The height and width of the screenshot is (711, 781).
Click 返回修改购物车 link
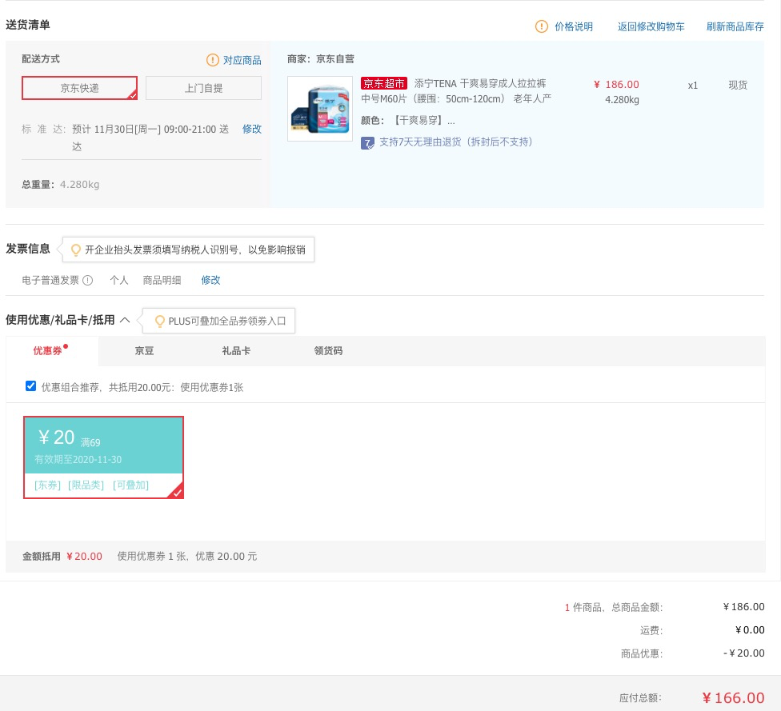click(651, 26)
